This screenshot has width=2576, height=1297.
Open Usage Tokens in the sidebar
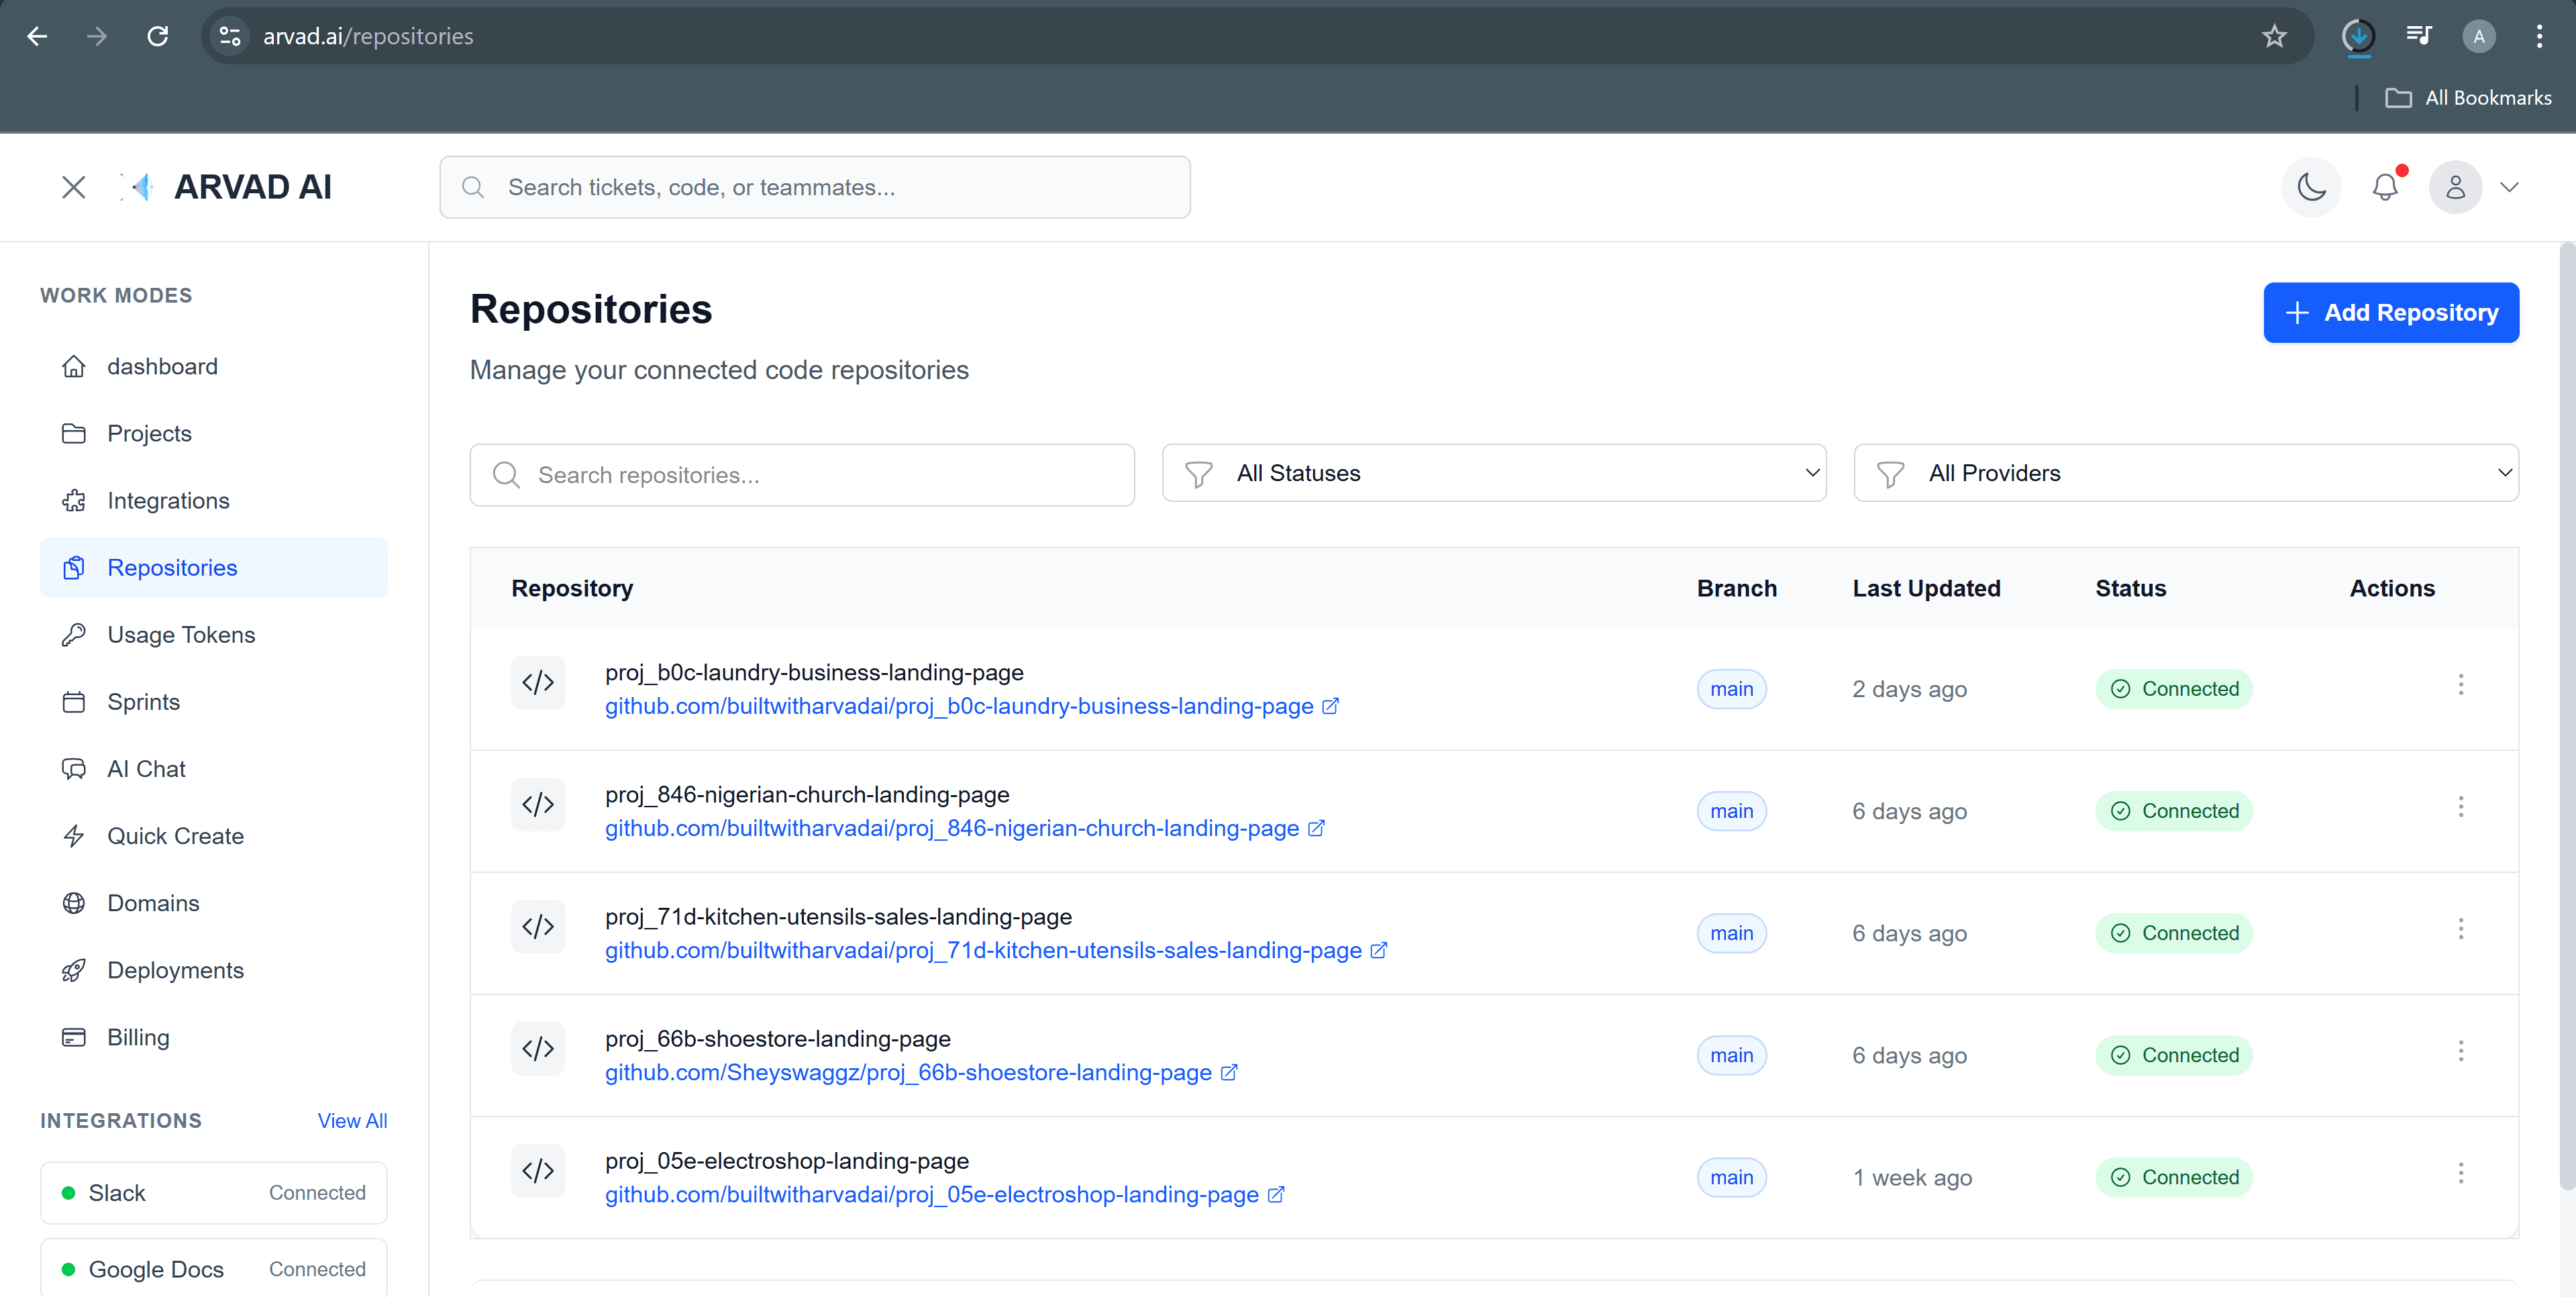tap(180, 634)
